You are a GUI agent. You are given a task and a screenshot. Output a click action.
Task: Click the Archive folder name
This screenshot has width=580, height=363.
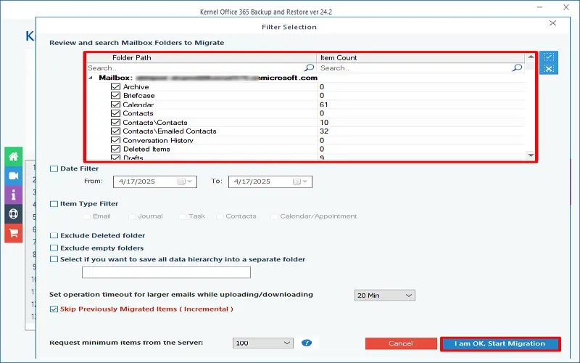tap(136, 86)
